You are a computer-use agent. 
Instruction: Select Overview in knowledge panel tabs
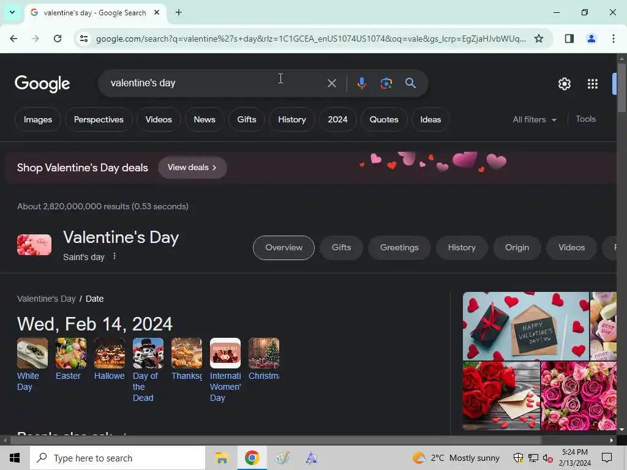tap(283, 248)
